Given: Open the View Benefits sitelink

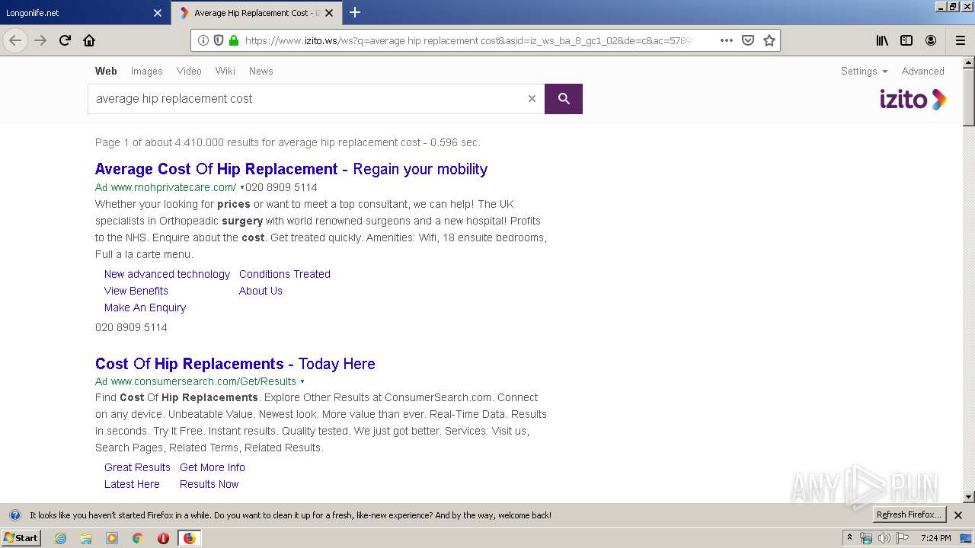Looking at the screenshot, I should (x=136, y=291).
